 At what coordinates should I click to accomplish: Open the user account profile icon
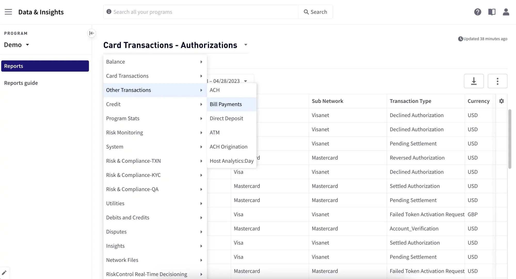[506, 12]
